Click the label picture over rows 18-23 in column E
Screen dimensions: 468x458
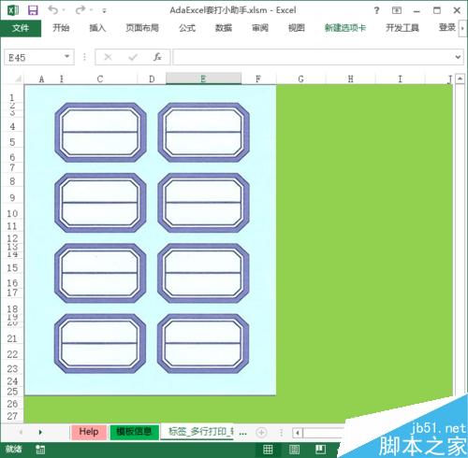click(203, 343)
